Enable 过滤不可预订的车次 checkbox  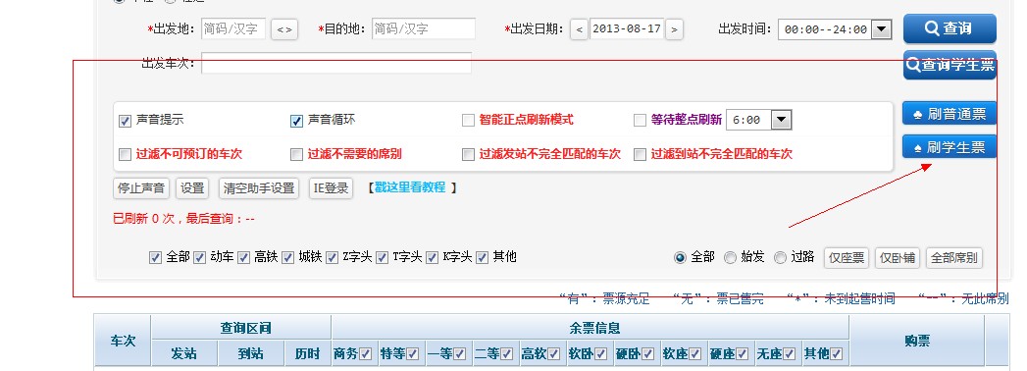point(126,155)
